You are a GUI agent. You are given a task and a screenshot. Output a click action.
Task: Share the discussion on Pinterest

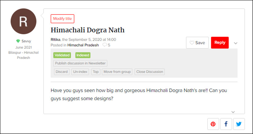(x=213, y=124)
